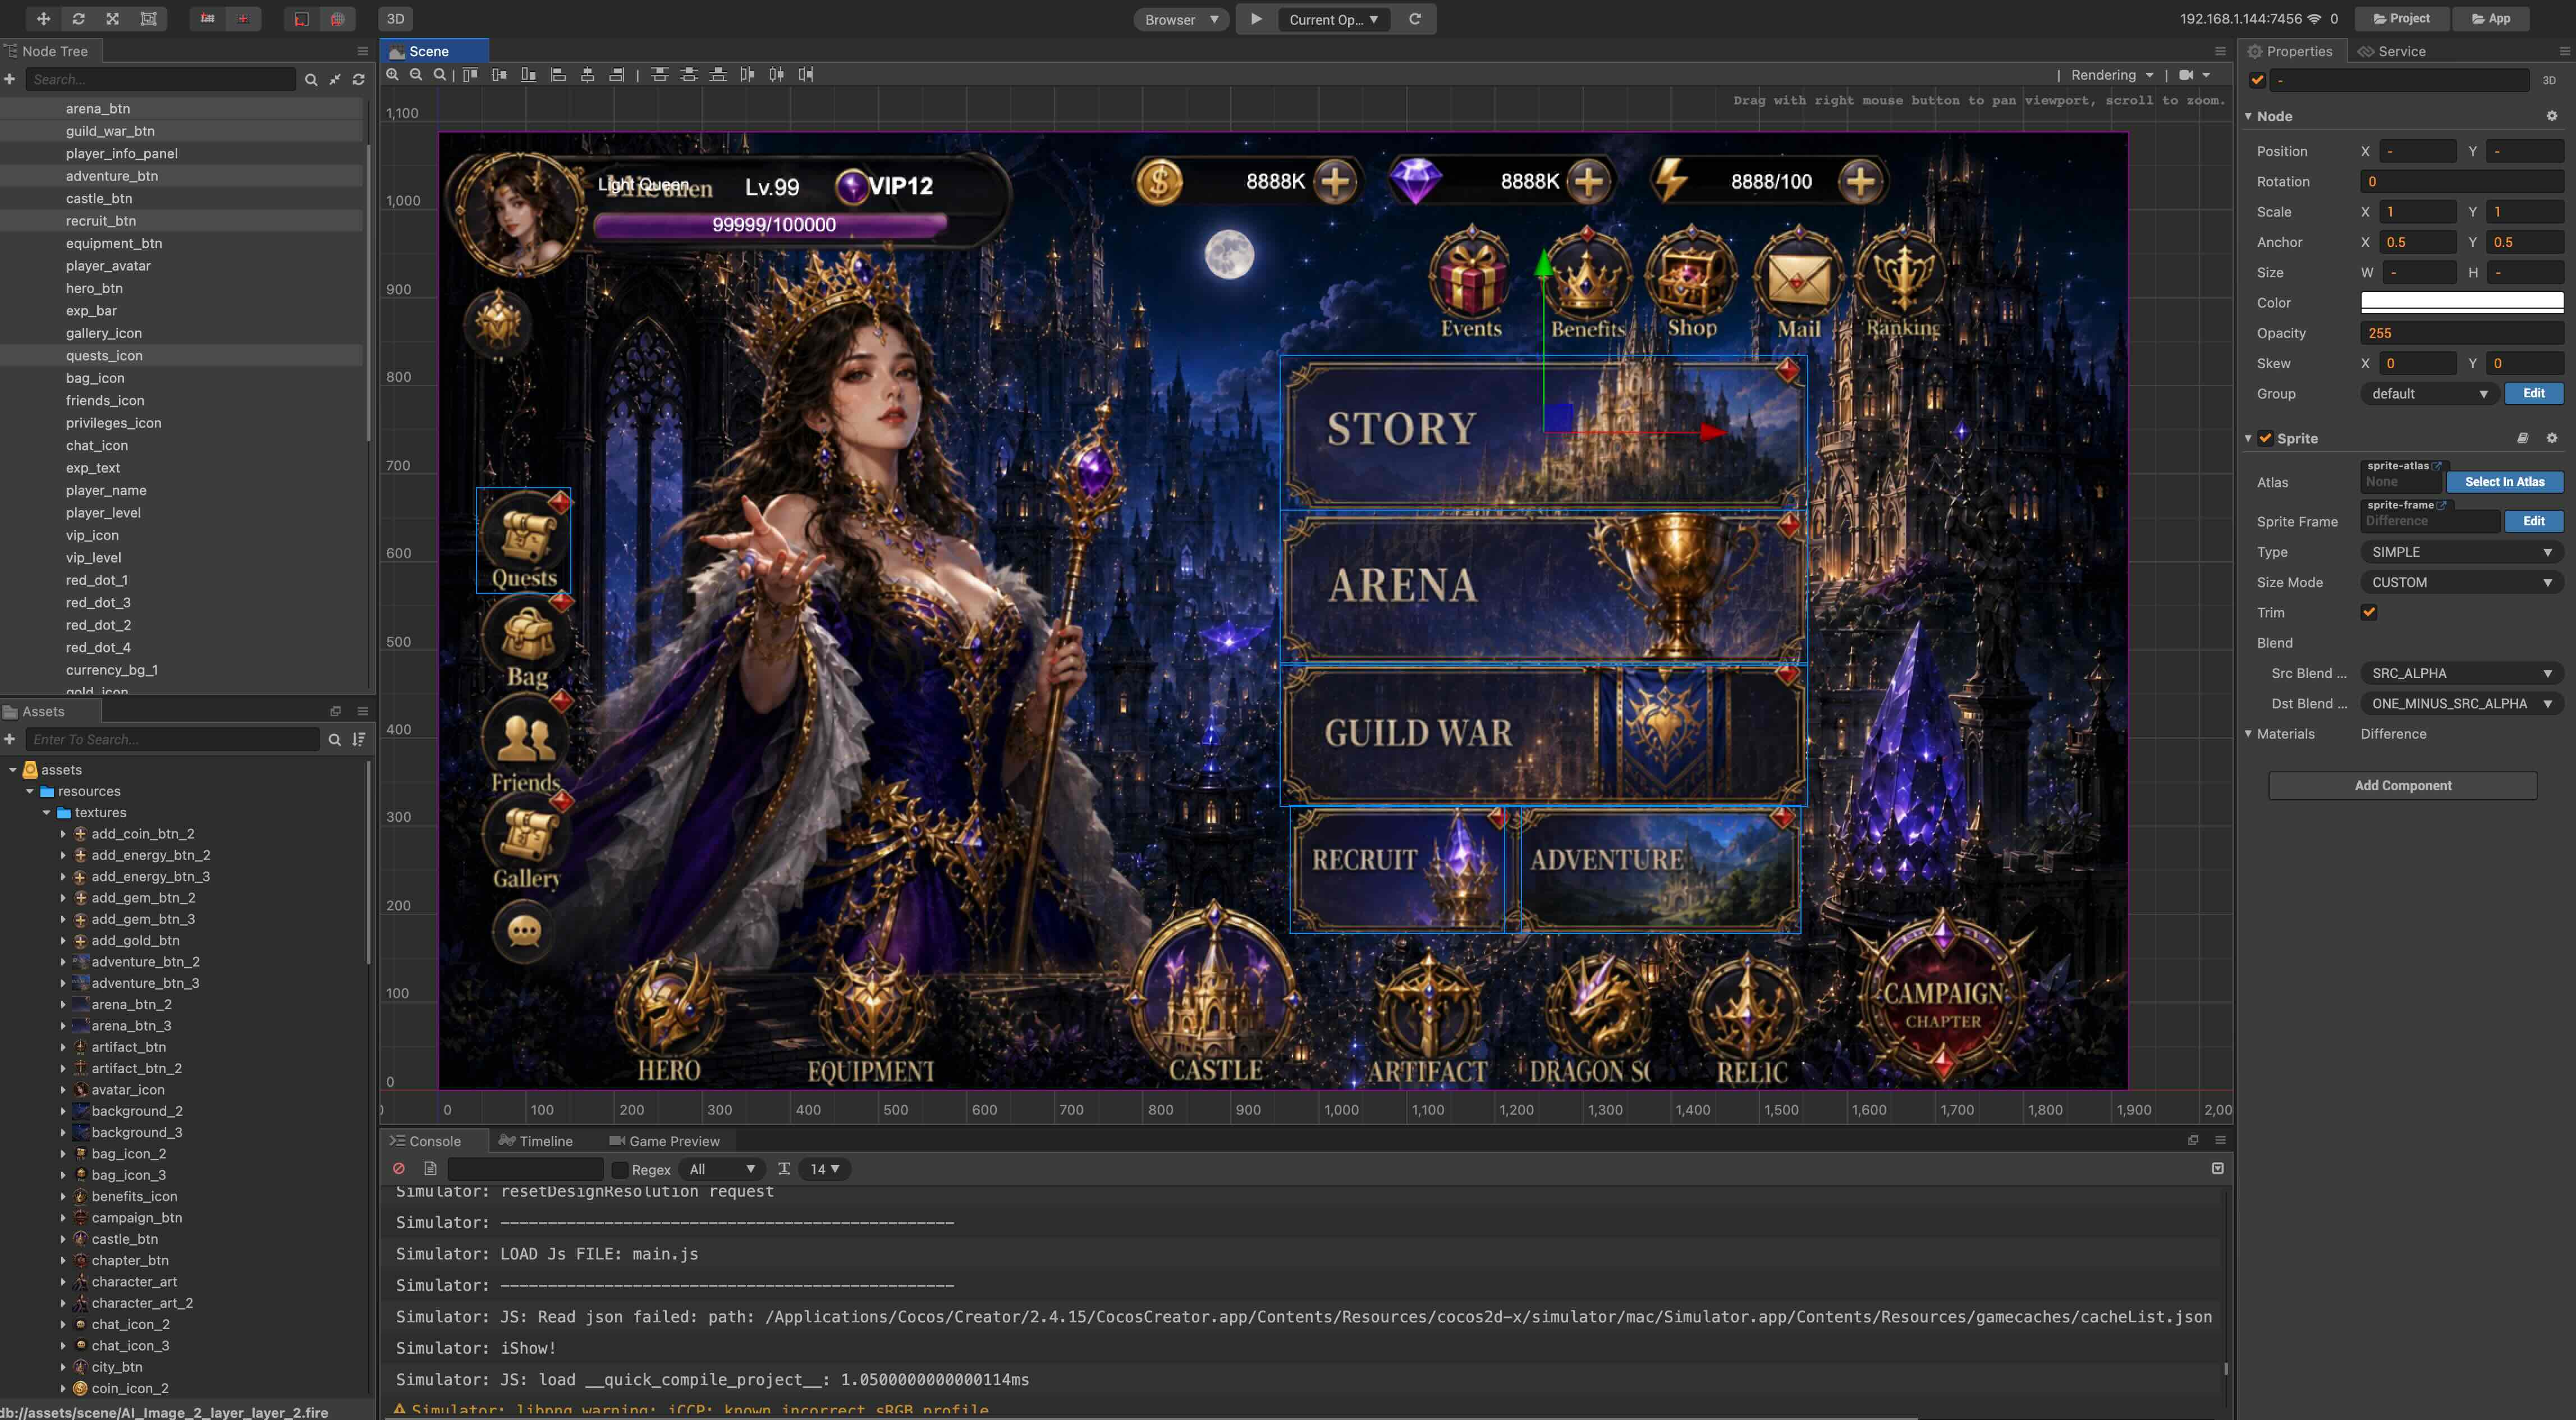Click the scene zoom-in magnifier icon
The width and height of the screenshot is (2576, 1420).
tap(393, 74)
